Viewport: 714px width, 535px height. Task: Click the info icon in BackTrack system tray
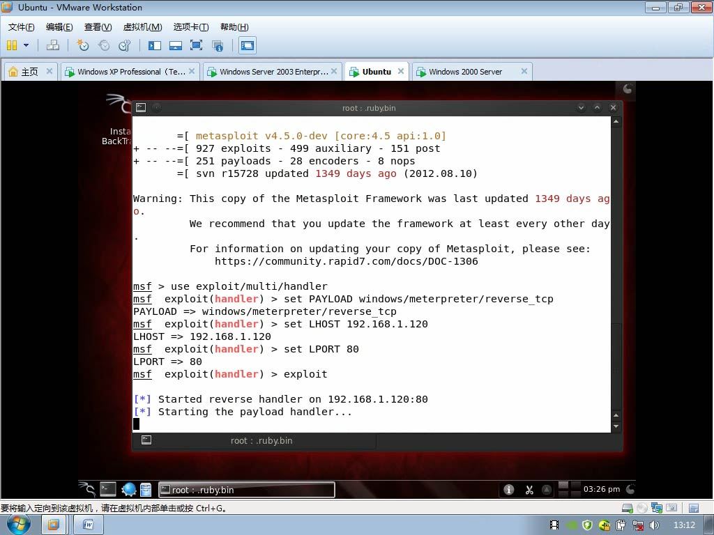coord(508,490)
